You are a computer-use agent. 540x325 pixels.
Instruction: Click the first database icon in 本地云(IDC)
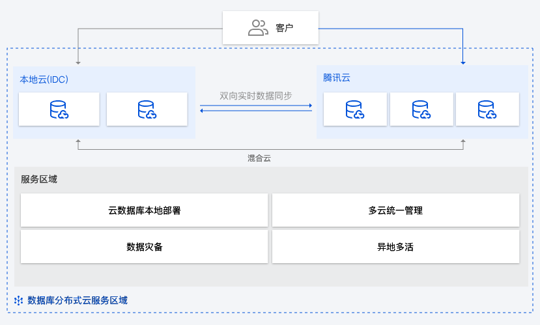59,109
